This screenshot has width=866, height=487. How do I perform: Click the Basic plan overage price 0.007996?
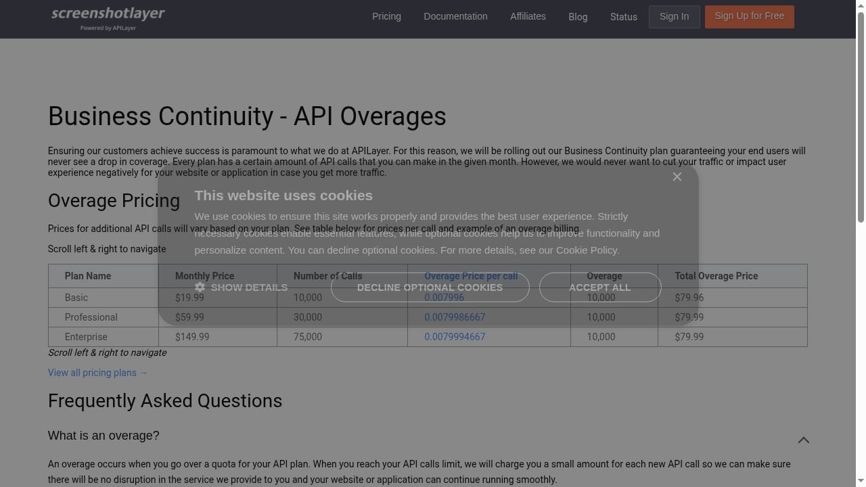pos(444,298)
